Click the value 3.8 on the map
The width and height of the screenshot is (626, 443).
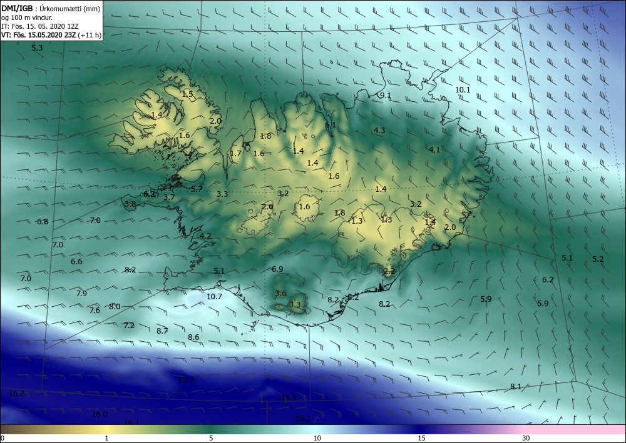tap(130, 204)
